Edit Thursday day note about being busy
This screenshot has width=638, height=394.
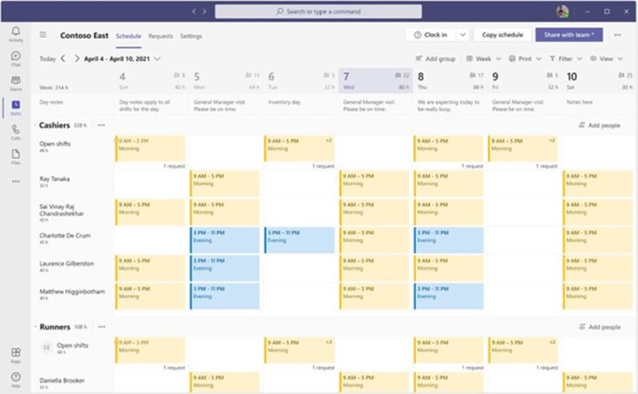[450, 106]
